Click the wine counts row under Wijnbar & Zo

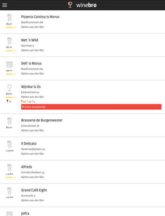click(28, 102)
